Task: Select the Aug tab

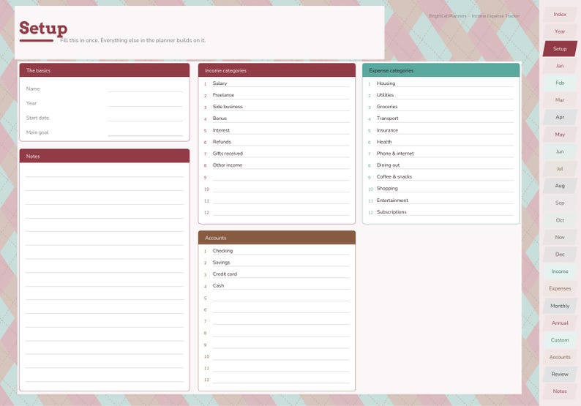Action: (x=560, y=186)
